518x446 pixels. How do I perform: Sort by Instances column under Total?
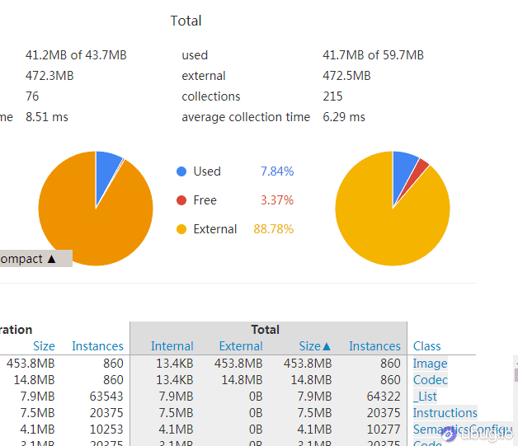[374, 346]
